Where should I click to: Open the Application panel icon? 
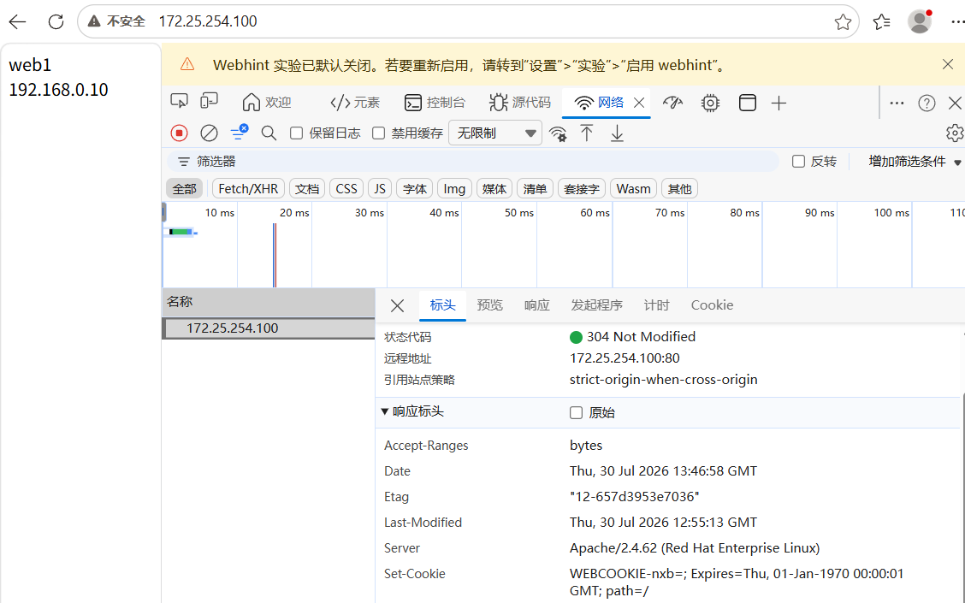[747, 103]
